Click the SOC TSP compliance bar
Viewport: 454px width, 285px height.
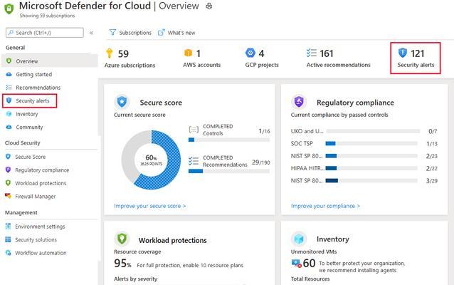[x=371, y=143]
